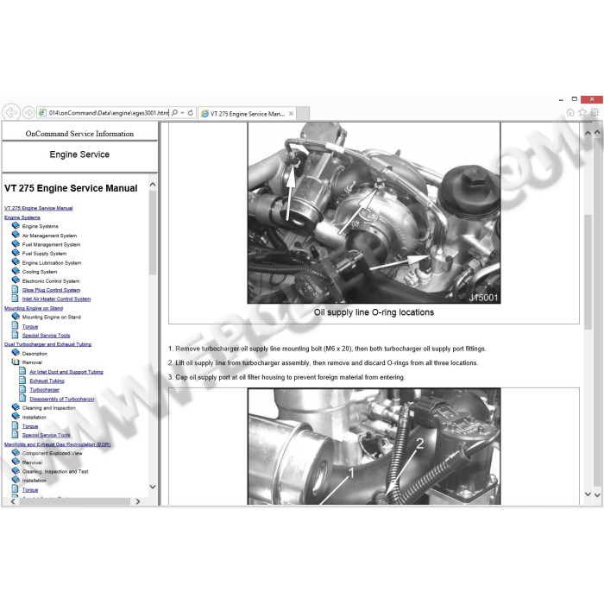Open Air Inlet Duct and Support Tubing link
The height and width of the screenshot is (604, 604).
pos(66,372)
